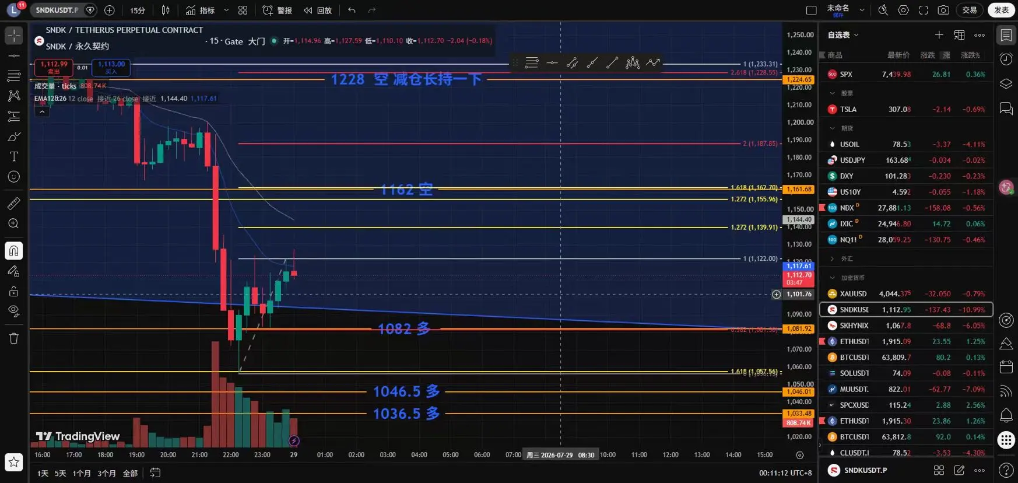Select the crosshair cursor tool

tap(14, 36)
